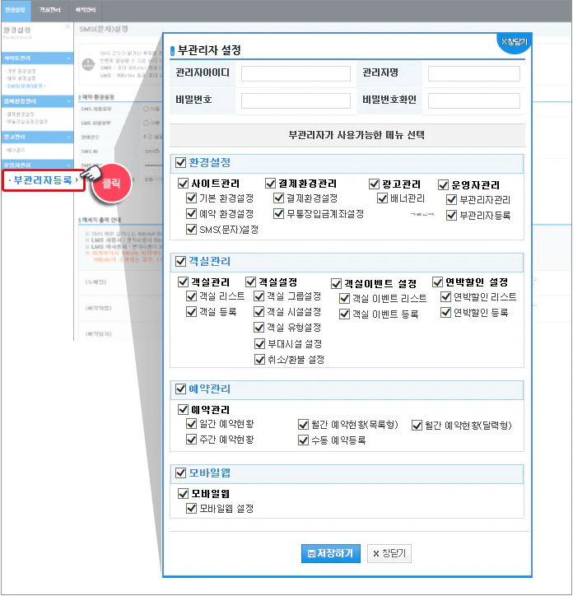Focus the 비밀번호 input field

[296, 101]
